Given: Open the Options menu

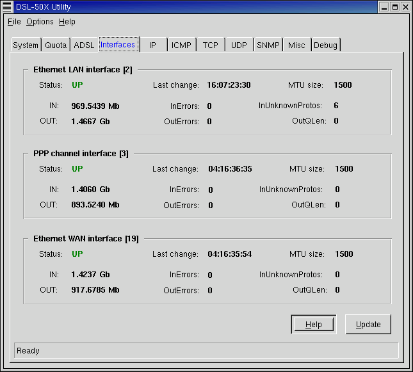Looking at the screenshot, I should pos(40,22).
